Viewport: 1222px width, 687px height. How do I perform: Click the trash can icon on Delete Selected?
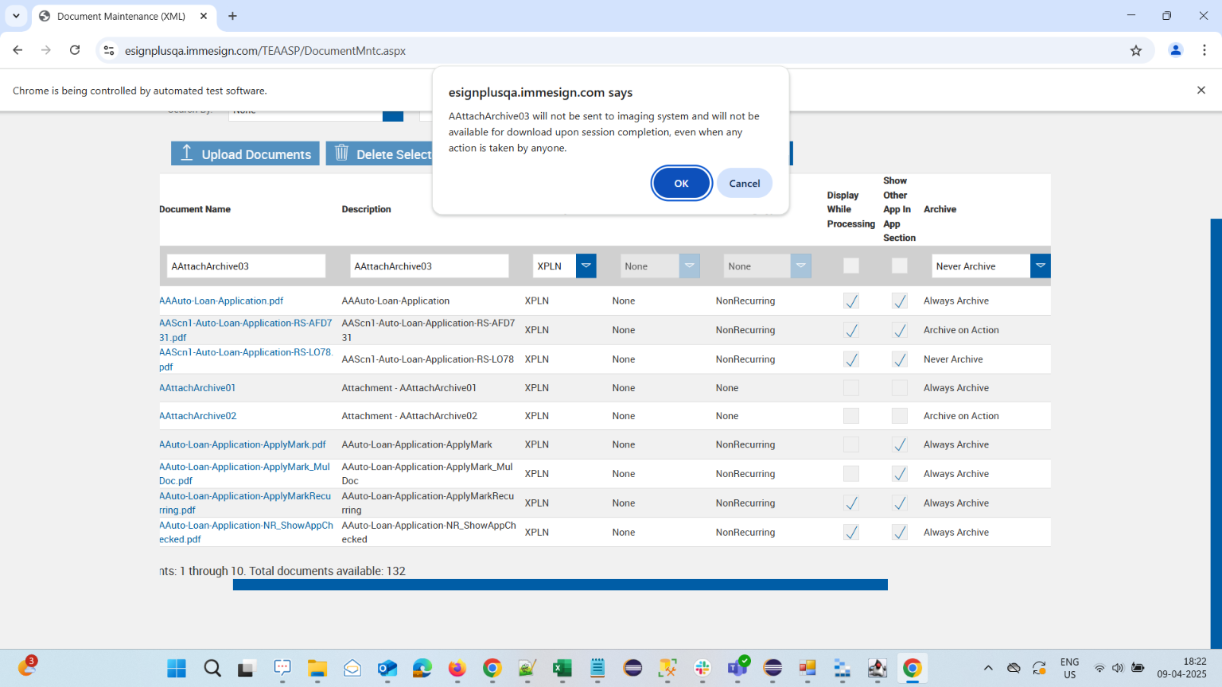pos(341,153)
